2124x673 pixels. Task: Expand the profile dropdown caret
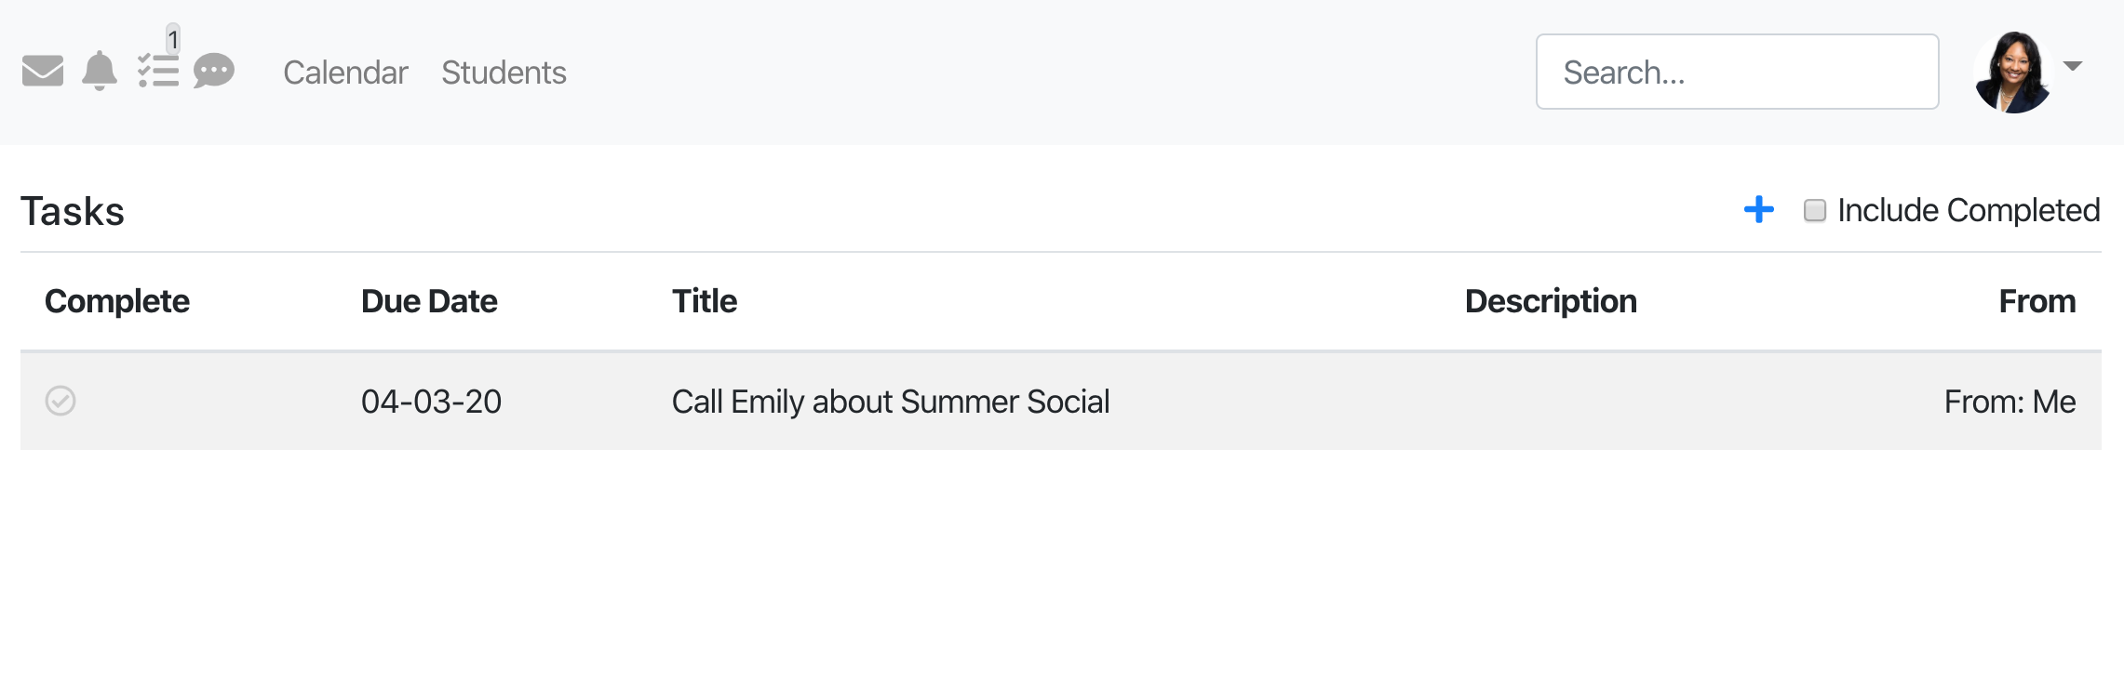click(2073, 66)
